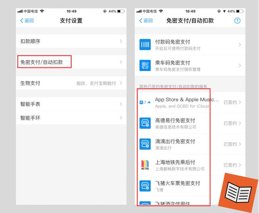Select 指纹、支付宝刷脸付 value text
This screenshot has height=213, width=259.
tap(96, 83)
